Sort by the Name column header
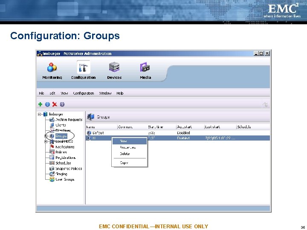The image size is (307, 230). pyautogui.click(x=101, y=127)
